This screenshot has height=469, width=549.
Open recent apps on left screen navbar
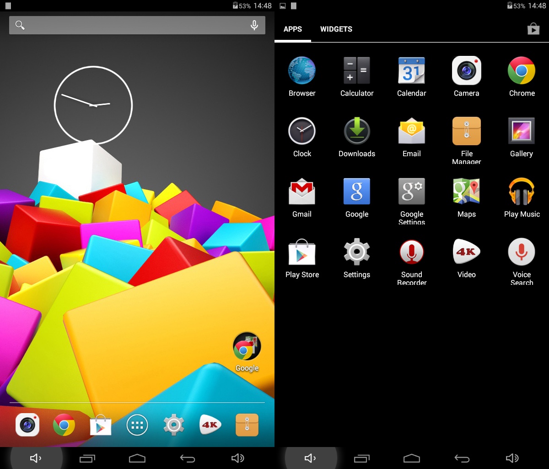[x=87, y=458]
